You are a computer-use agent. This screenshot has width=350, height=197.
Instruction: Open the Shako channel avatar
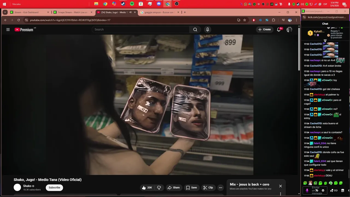(17, 187)
